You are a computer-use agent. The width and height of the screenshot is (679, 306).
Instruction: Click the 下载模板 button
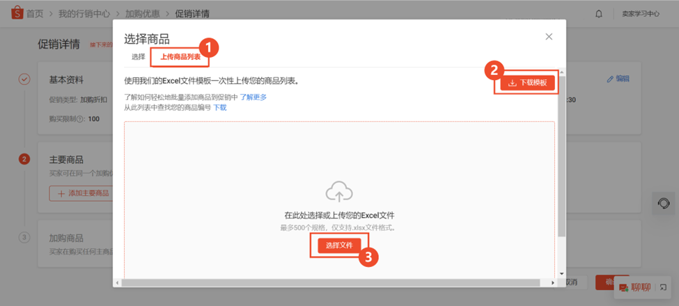point(527,83)
